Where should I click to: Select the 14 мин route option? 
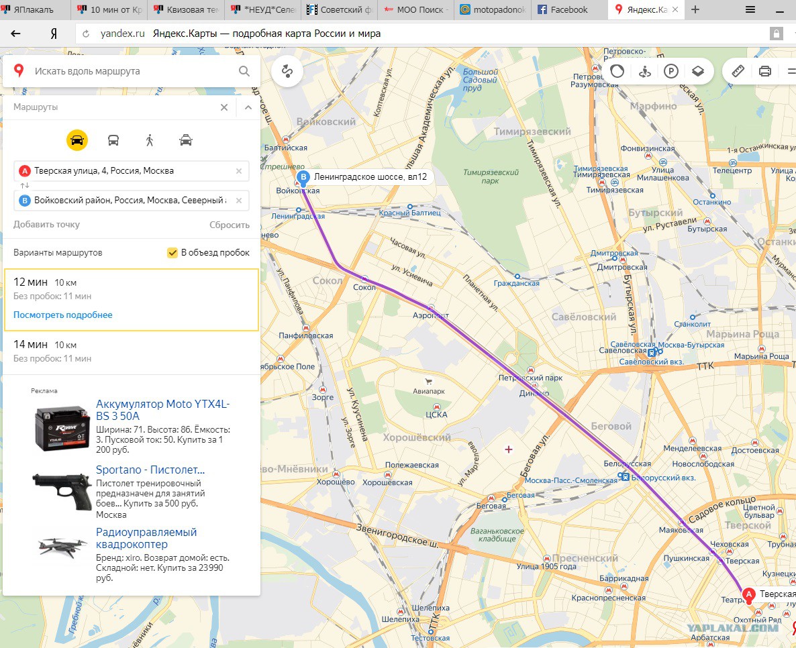(x=132, y=351)
